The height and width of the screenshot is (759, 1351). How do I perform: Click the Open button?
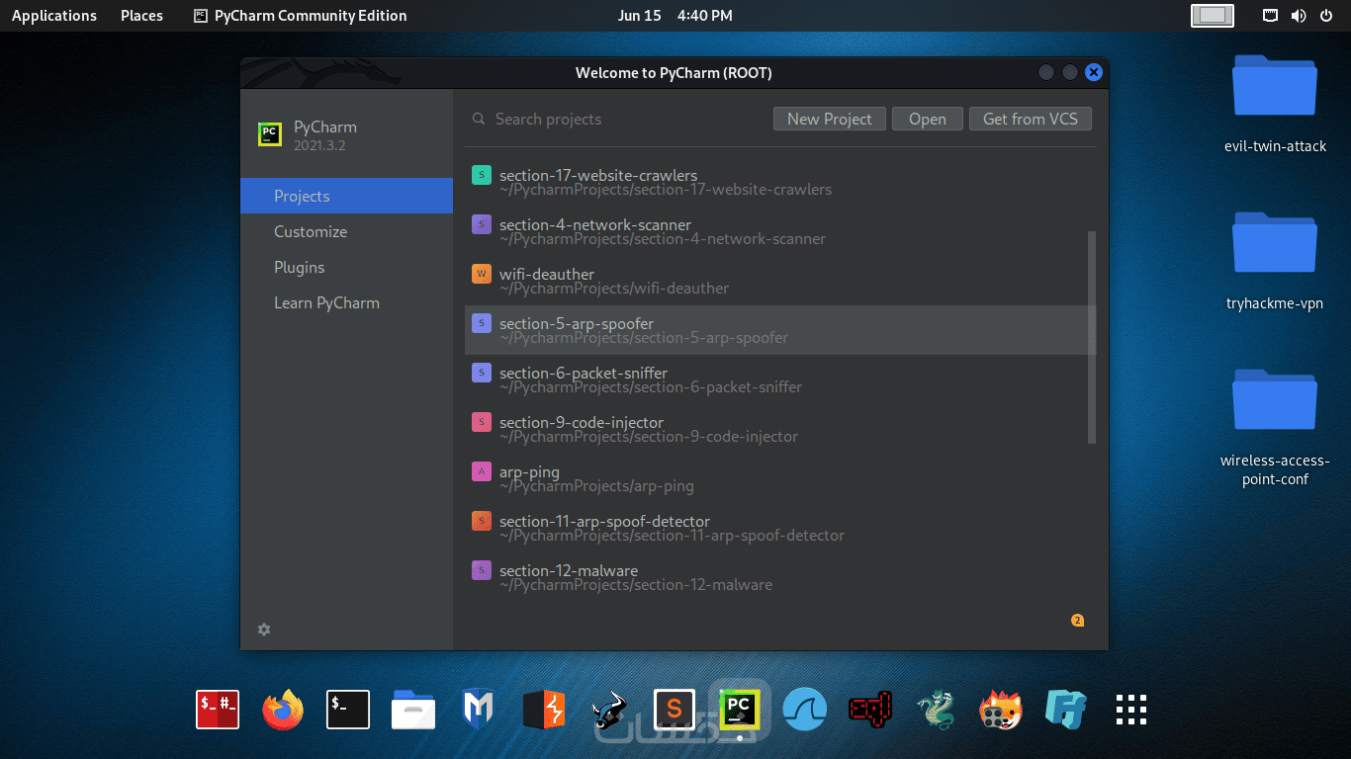pyautogui.click(x=928, y=119)
